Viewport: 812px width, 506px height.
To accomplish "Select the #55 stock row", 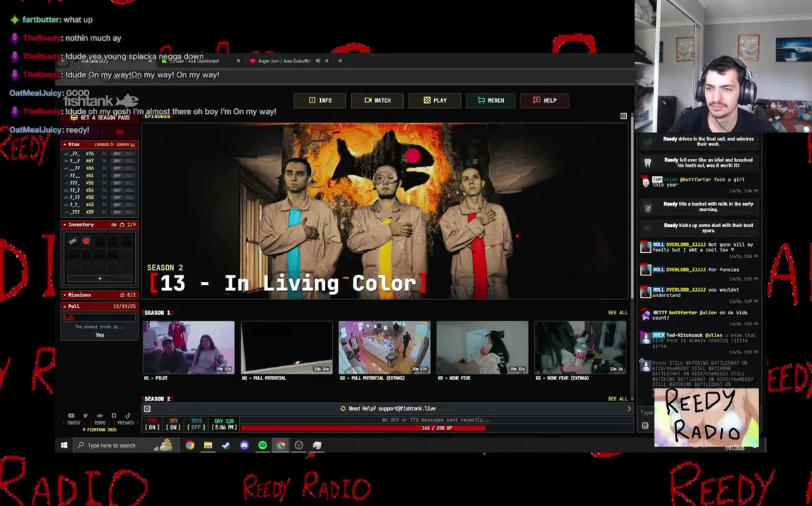I will tap(99, 183).
